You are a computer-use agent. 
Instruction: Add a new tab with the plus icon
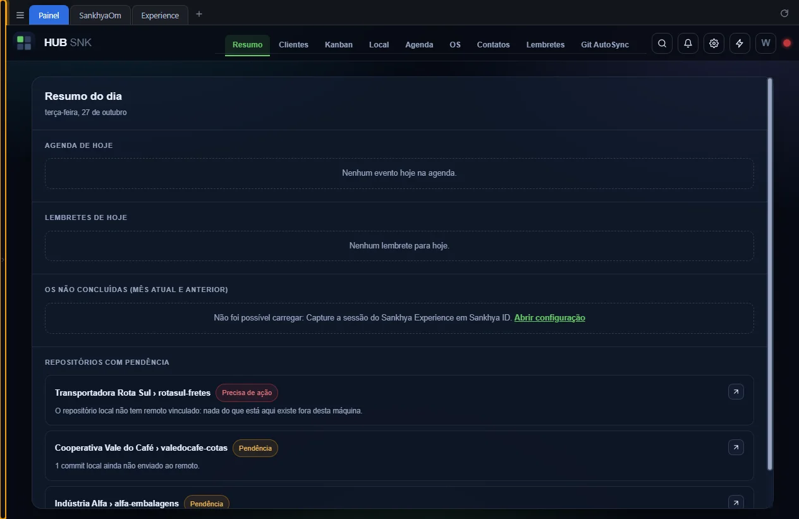199,15
